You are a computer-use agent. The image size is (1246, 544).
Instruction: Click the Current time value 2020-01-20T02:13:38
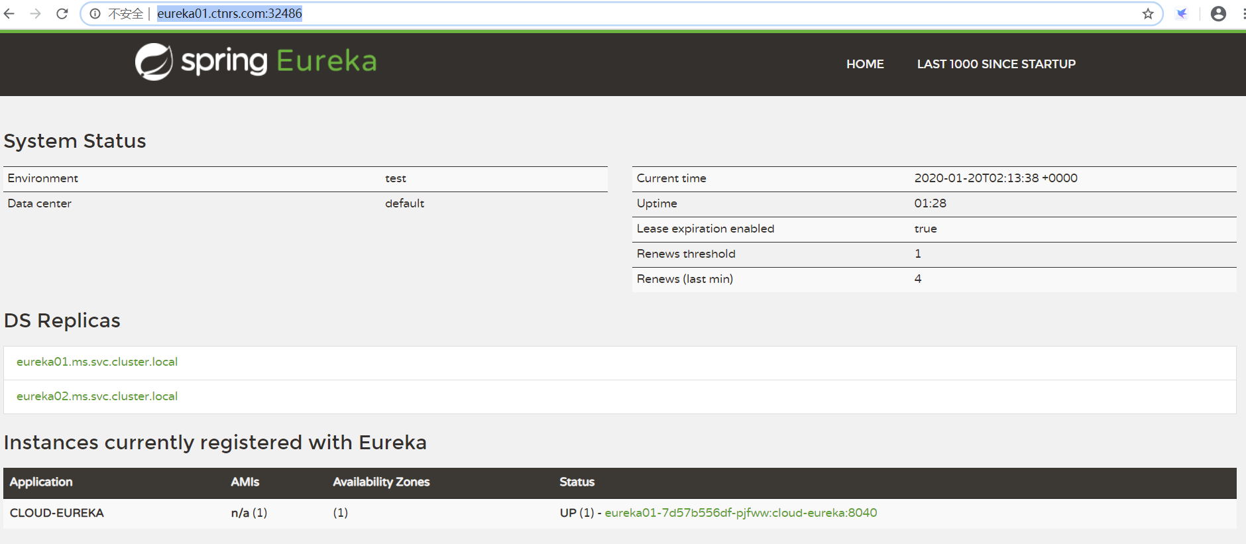pyautogui.click(x=995, y=178)
